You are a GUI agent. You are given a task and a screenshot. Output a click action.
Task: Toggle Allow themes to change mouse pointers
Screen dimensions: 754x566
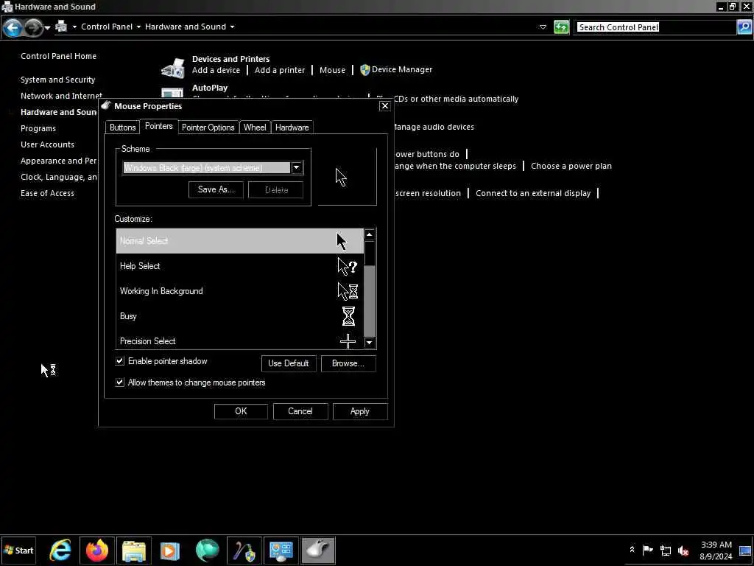[120, 382]
